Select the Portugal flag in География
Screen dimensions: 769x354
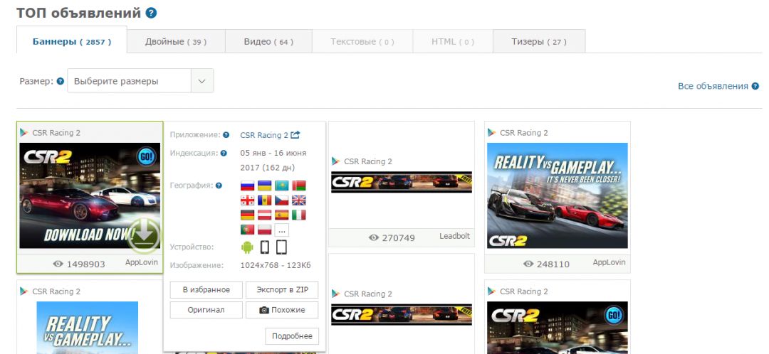(x=247, y=230)
